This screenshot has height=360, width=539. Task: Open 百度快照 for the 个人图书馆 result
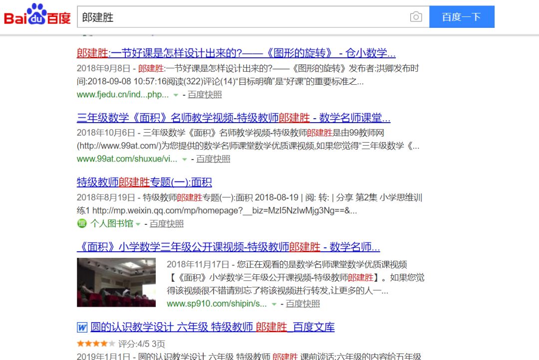click(166, 223)
